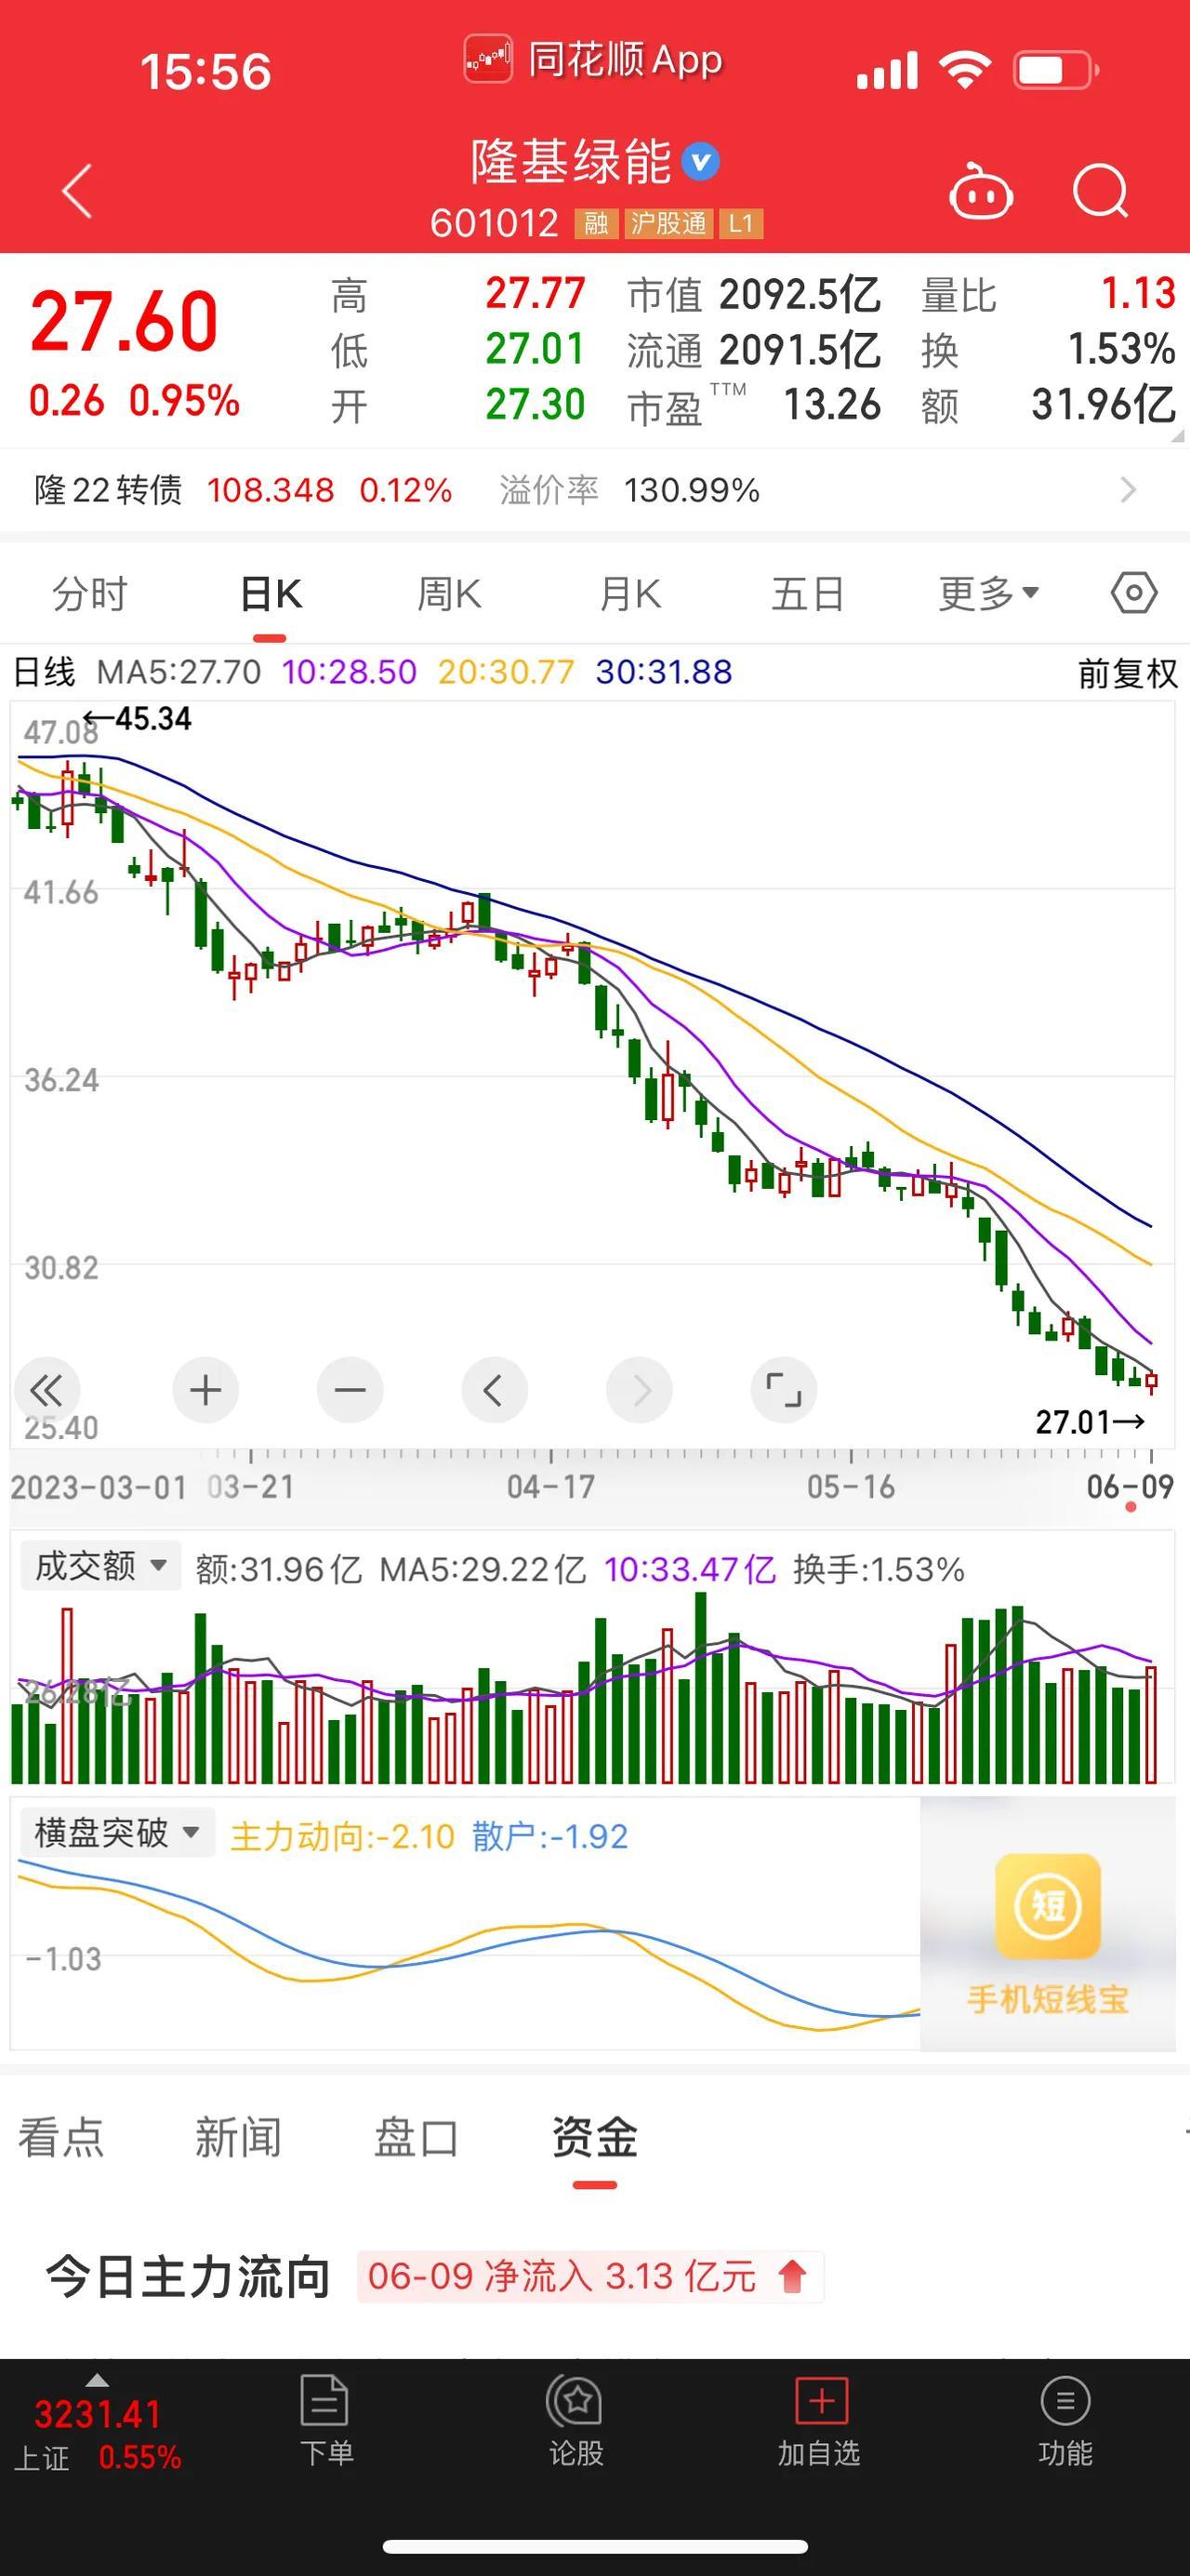Expand the Shanghai index bar arrow

[x=97, y=2380]
